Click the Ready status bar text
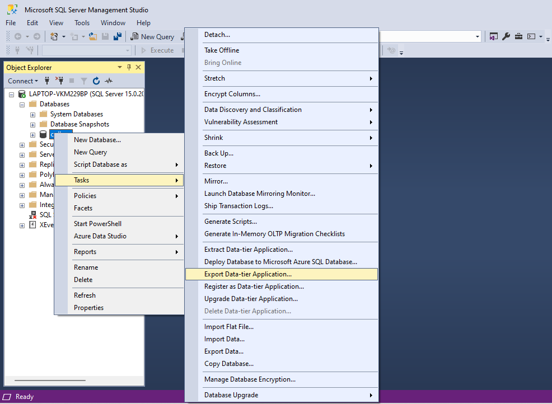The width and height of the screenshot is (552, 404). tap(25, 397)
